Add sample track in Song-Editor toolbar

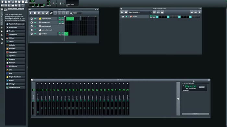click(43, 13)
